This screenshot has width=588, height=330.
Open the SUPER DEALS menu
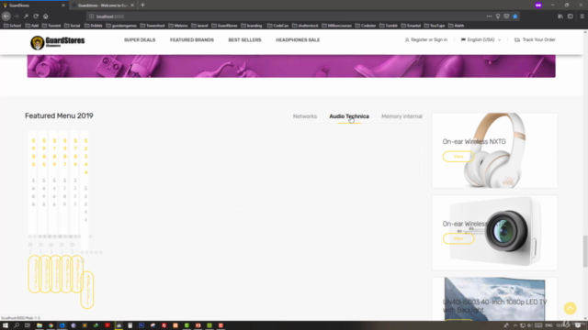tap(140, 39)
